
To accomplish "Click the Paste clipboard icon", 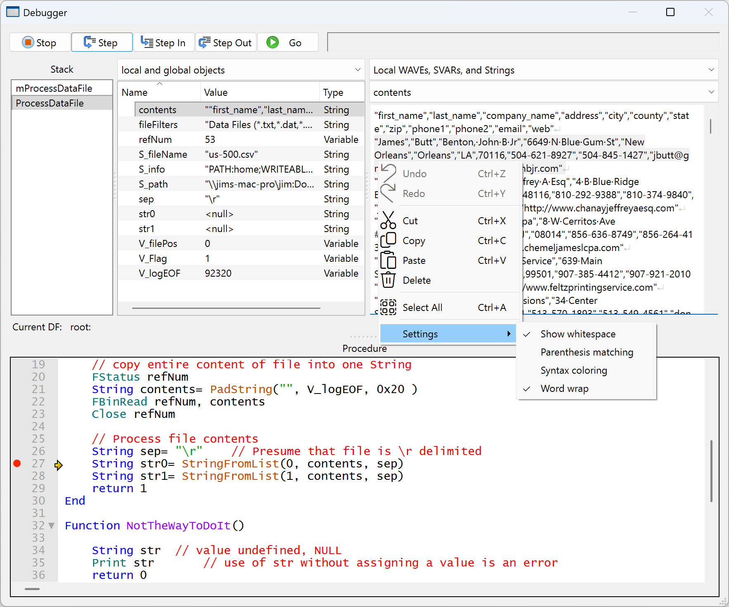I will click(x=389, y=260).
